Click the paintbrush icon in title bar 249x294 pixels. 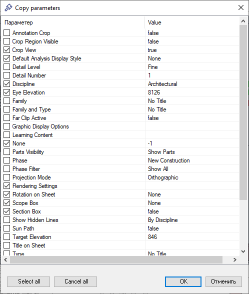pyautogui.click(x=8, y=8)
